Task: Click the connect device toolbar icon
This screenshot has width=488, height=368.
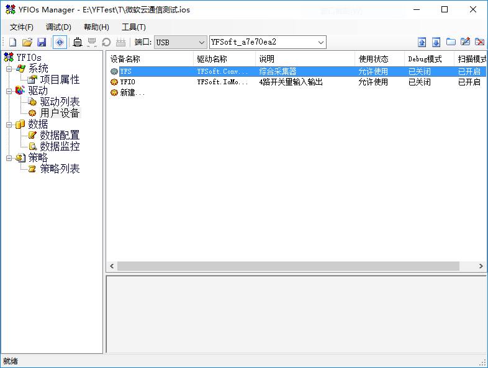Action: point(78,42)
